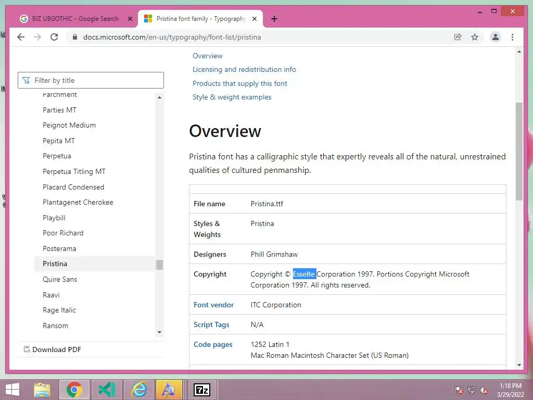Open Plantagenet Cherokee font entry
This screenshot has width=533, height=400.
(x=78, y=202)
